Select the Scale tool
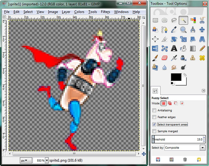209x166 pixels. (183, 39)
